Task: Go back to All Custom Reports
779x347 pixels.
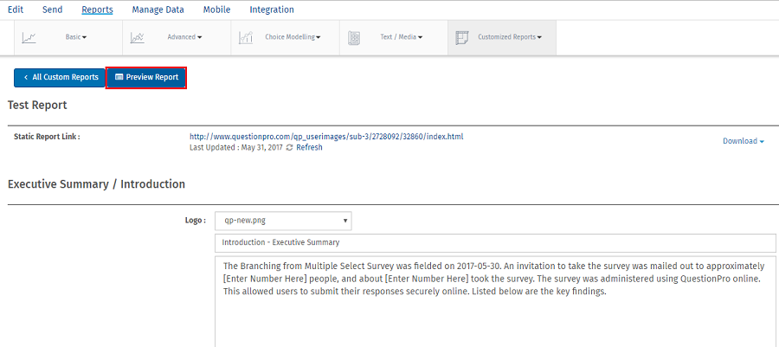Action: (x=60, y=78)
